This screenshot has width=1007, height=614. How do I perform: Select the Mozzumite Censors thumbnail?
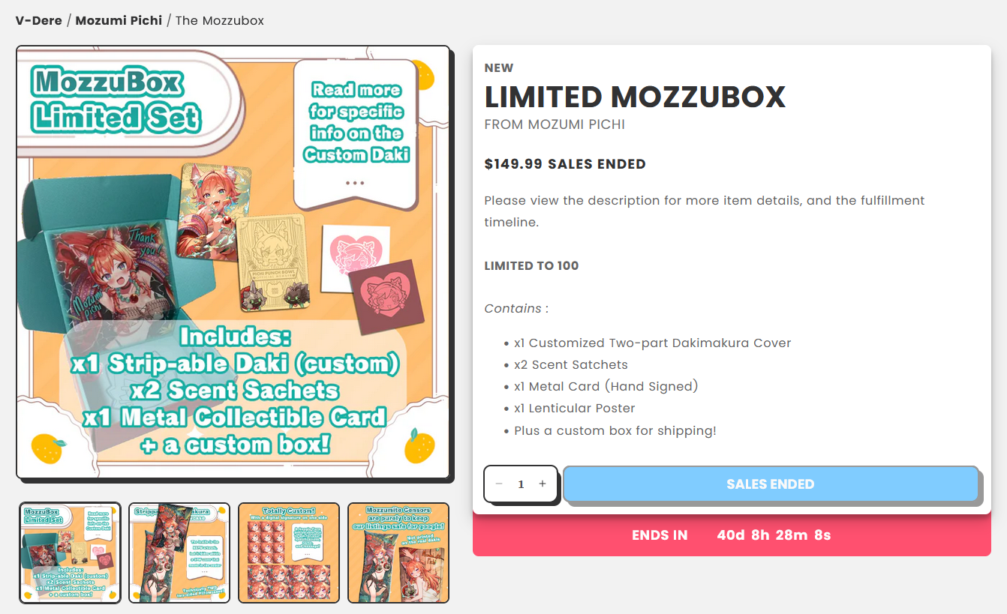[398, 553]
